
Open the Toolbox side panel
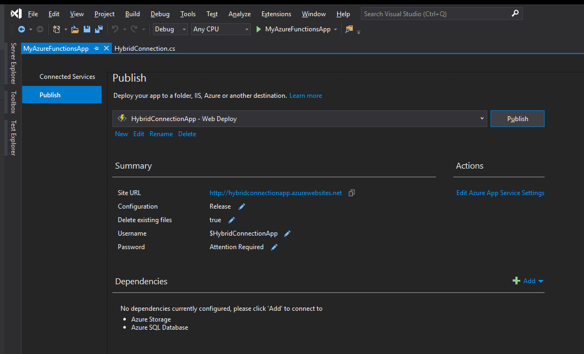click(14, 102)
